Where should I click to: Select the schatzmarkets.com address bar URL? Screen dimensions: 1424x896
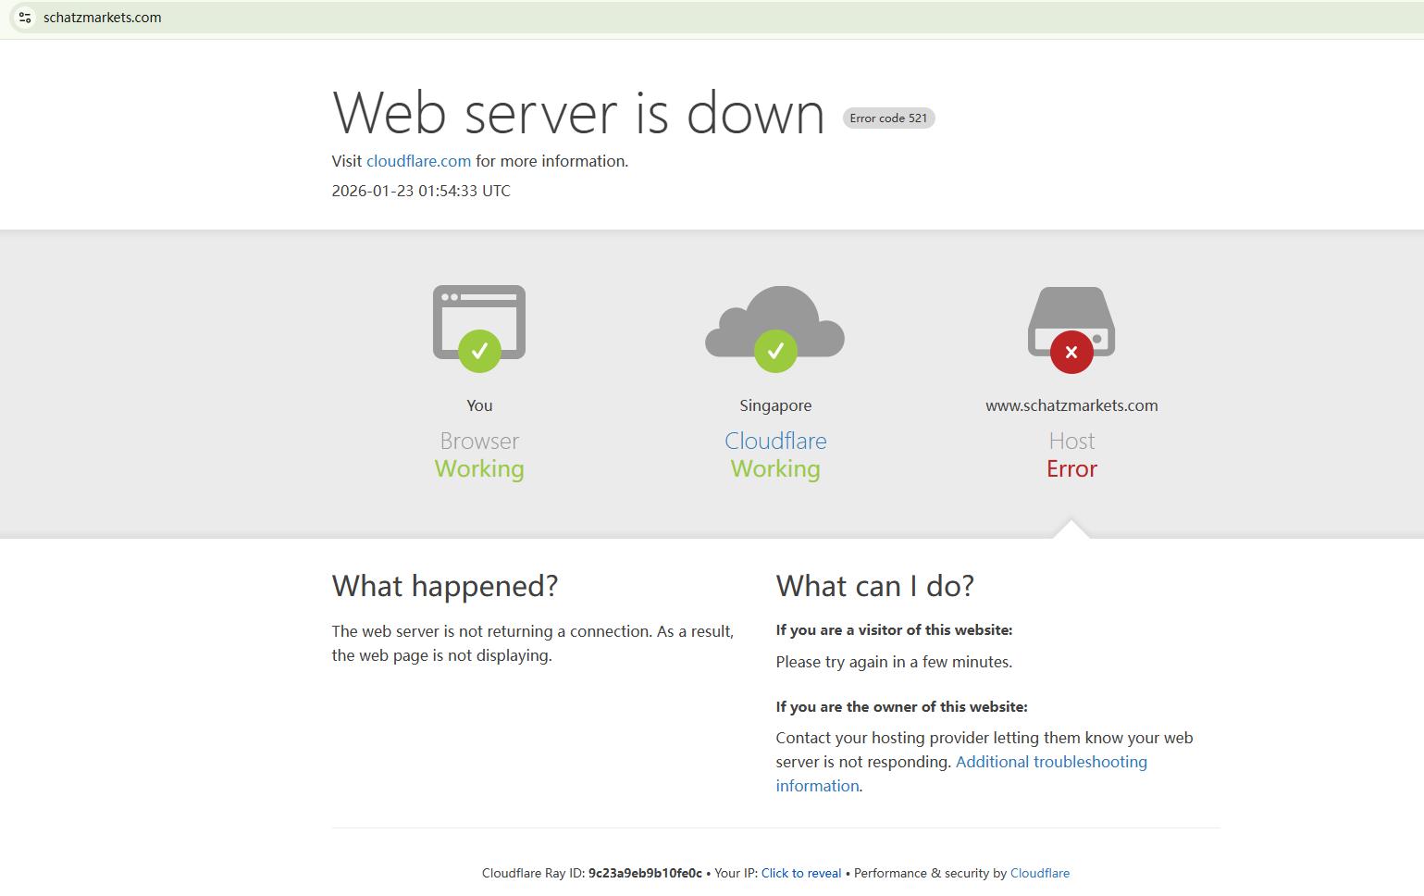102,18
